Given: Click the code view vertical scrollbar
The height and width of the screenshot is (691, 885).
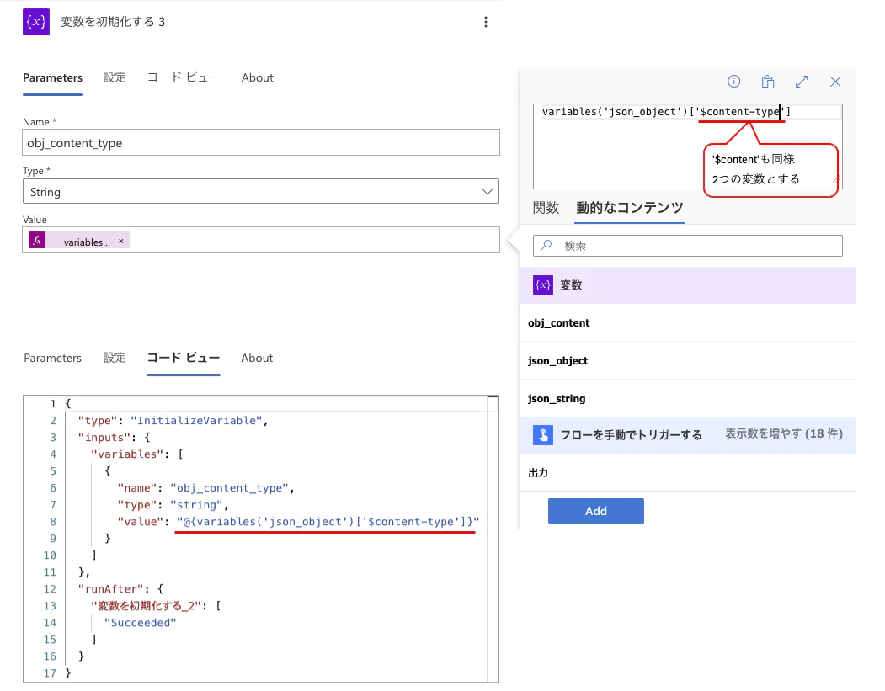Looking at the screenshot, I should point(493,539).
